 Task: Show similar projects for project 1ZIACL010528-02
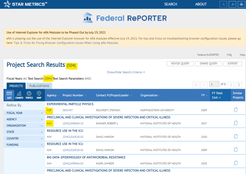(x=236, y=137)
